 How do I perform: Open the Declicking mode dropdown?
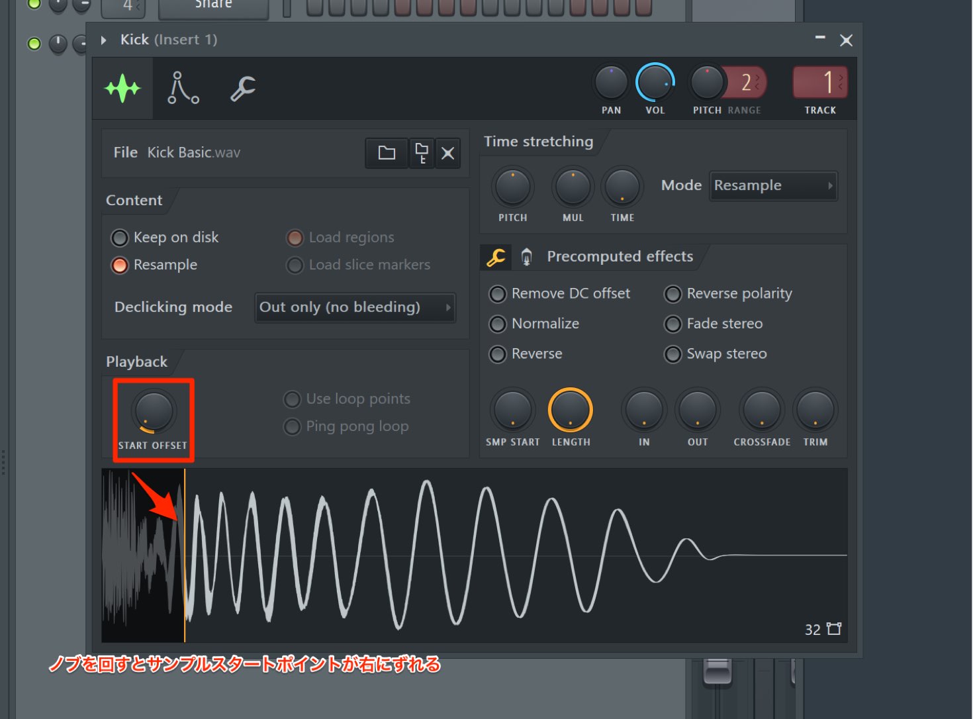355,307
